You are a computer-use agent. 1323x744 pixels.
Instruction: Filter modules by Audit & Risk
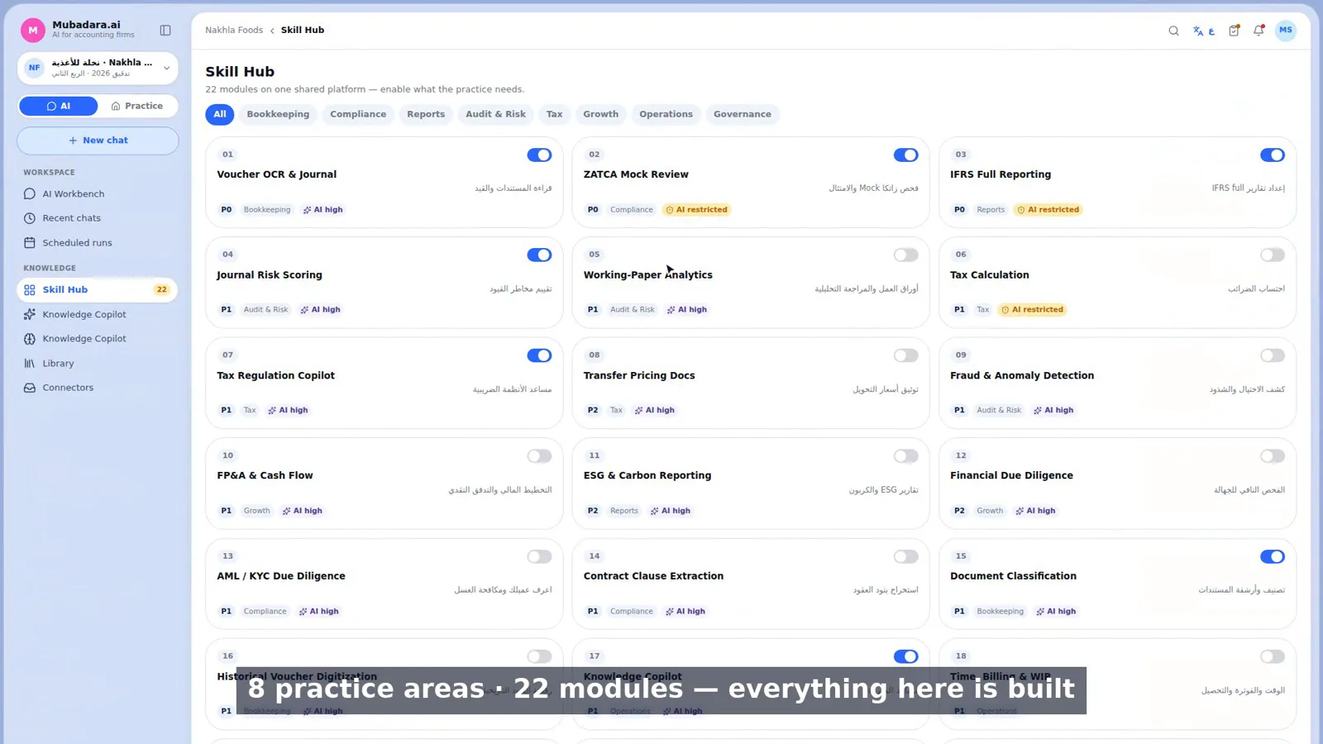pyautogui.click(x=495, y=114)
